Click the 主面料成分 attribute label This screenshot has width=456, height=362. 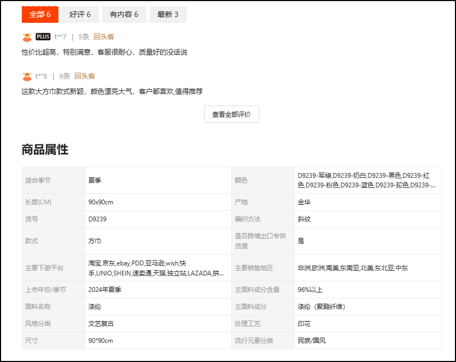tap(251, 306)
